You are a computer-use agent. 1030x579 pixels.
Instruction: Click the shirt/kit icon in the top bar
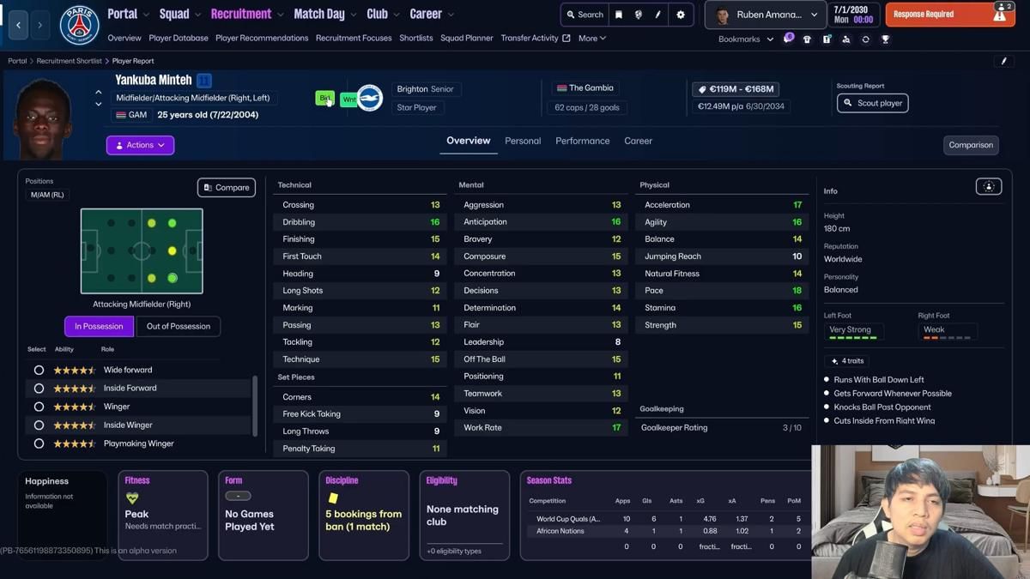coord(807,39)
